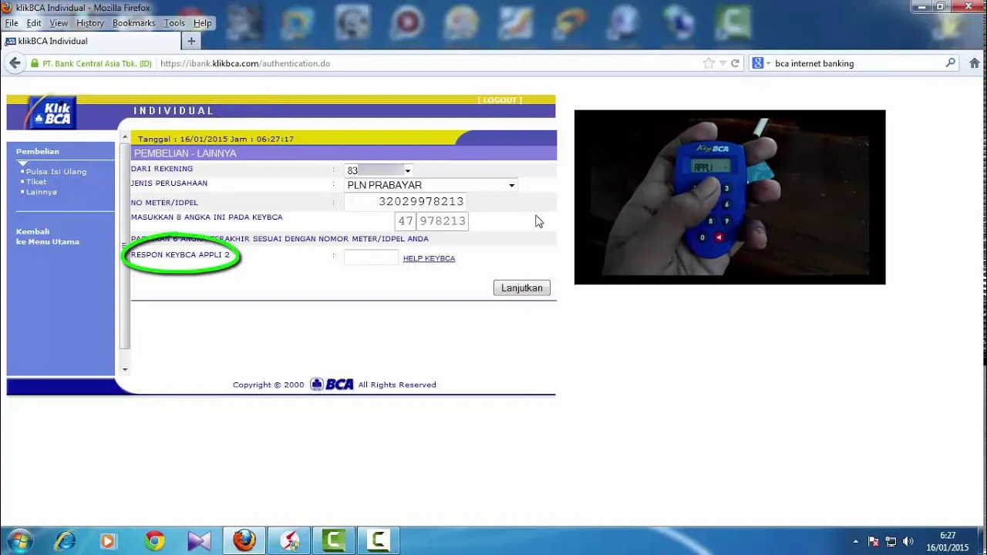Open the red pinned app next to Firefox

tap(289, 541)
